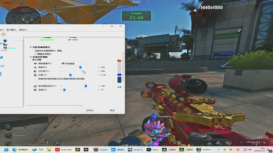Click the 70% digital vibrance value
Screen dimensions: 273x153
coord(103,86)
